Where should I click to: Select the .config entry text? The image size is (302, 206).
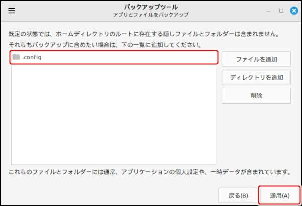point(32,57)
